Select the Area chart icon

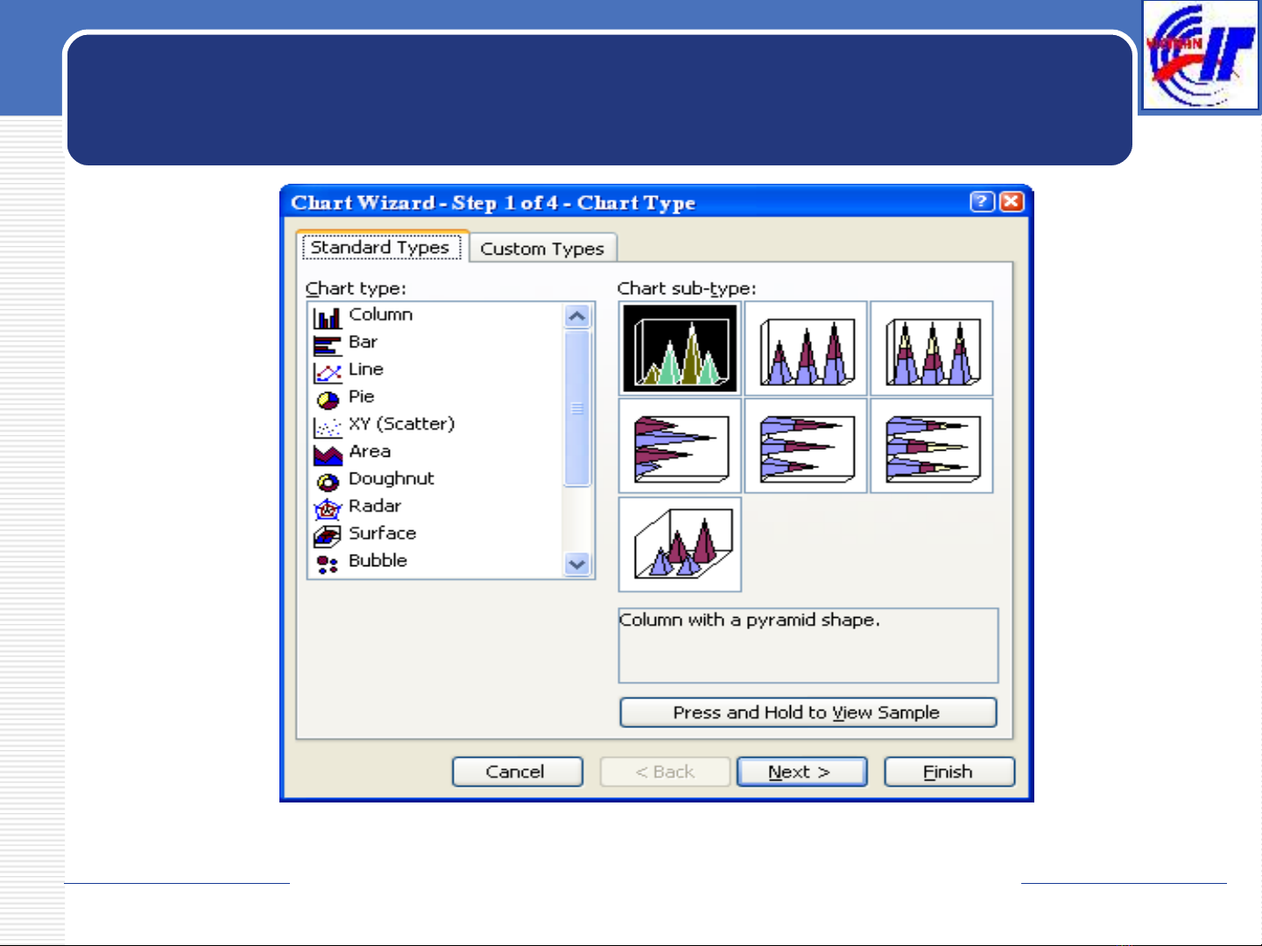[328, 453]
